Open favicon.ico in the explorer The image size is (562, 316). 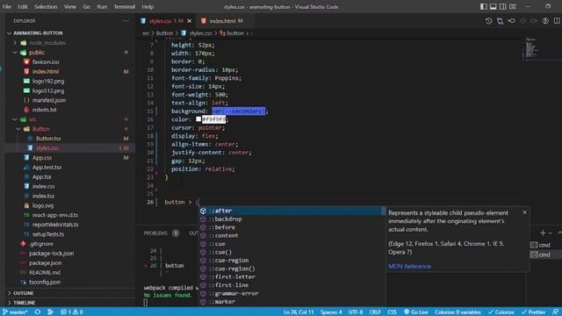coord(46,62)
